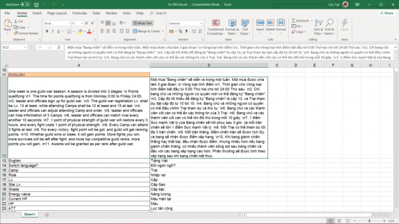
Task: Collapse the ribbon with the chevron
Action: 395,39
